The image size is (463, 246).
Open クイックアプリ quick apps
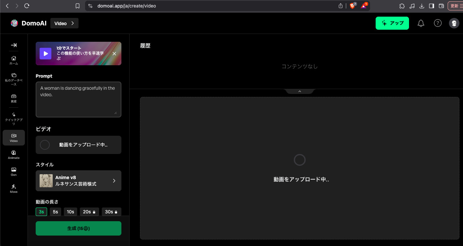14,119
